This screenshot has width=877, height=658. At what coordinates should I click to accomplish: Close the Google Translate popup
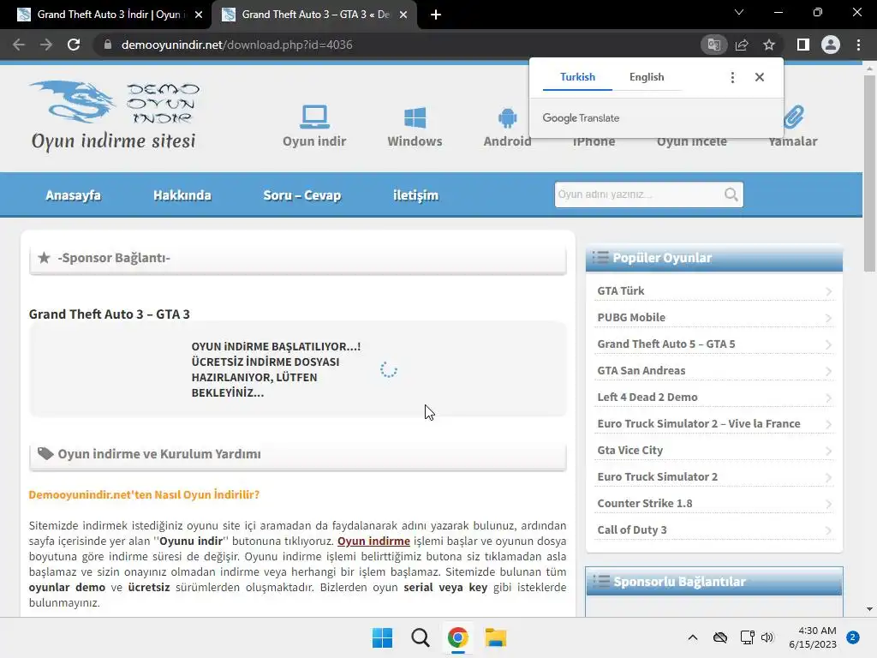coord(759,77)
